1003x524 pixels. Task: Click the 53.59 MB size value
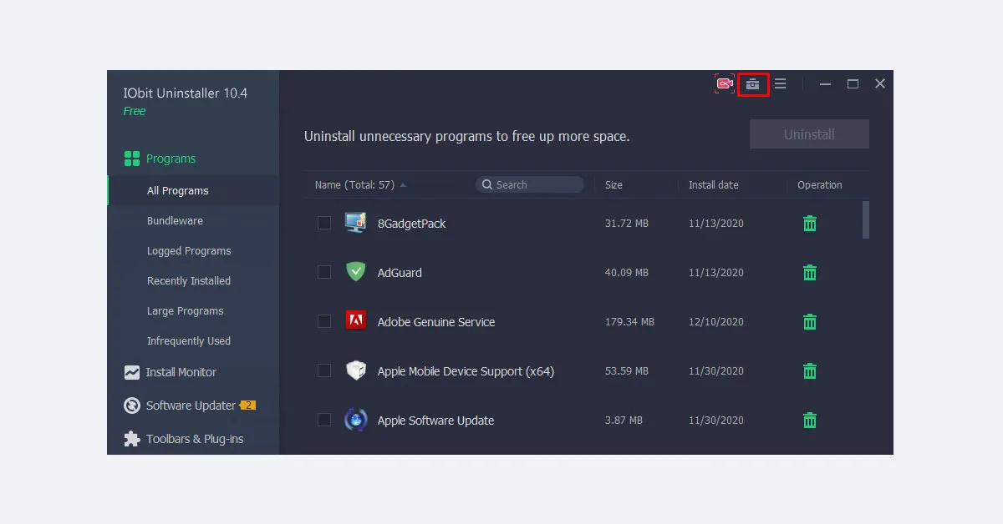(x=627, y=371)
